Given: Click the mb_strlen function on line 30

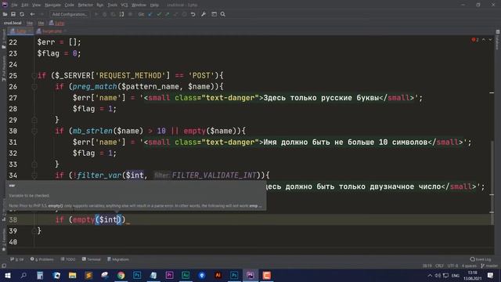Looking at the screenshot, I should [92, 131].
